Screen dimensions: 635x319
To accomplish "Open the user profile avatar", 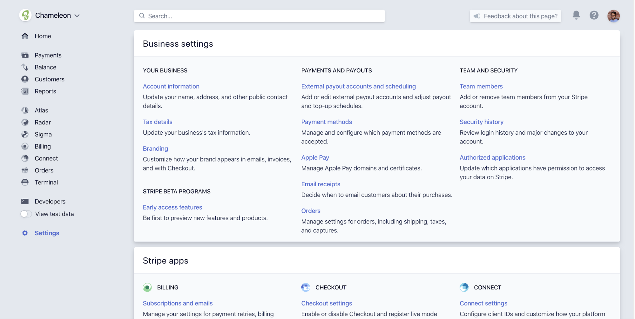I will coord(614,16).
